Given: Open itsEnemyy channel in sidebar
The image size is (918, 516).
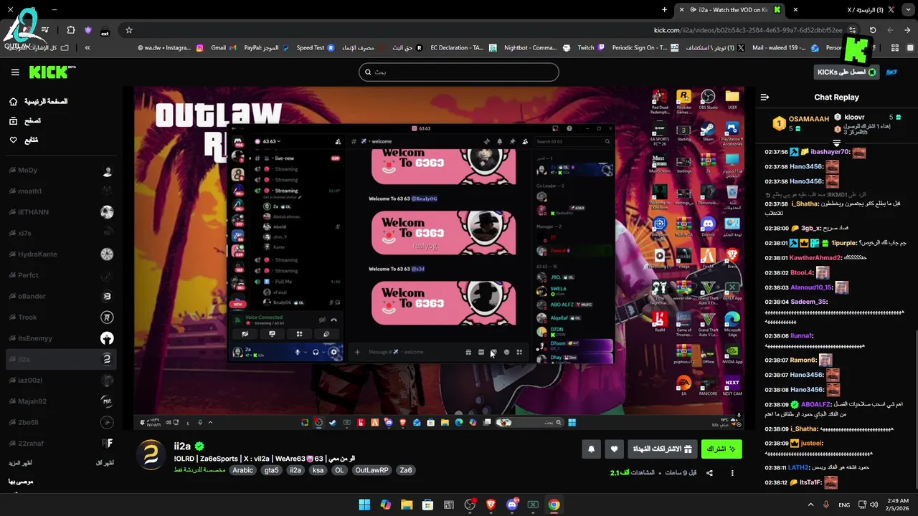Looking at the screenshot, I should click(x=60, y=338).
